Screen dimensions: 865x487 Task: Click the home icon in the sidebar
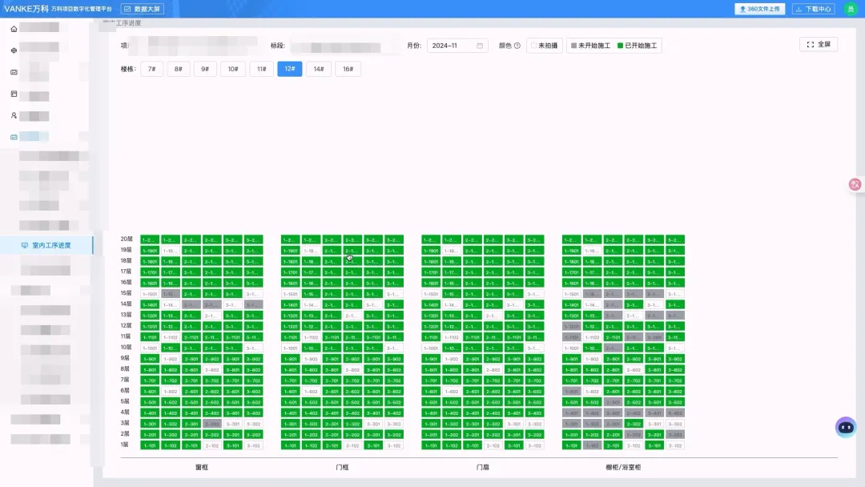point(14,28)
